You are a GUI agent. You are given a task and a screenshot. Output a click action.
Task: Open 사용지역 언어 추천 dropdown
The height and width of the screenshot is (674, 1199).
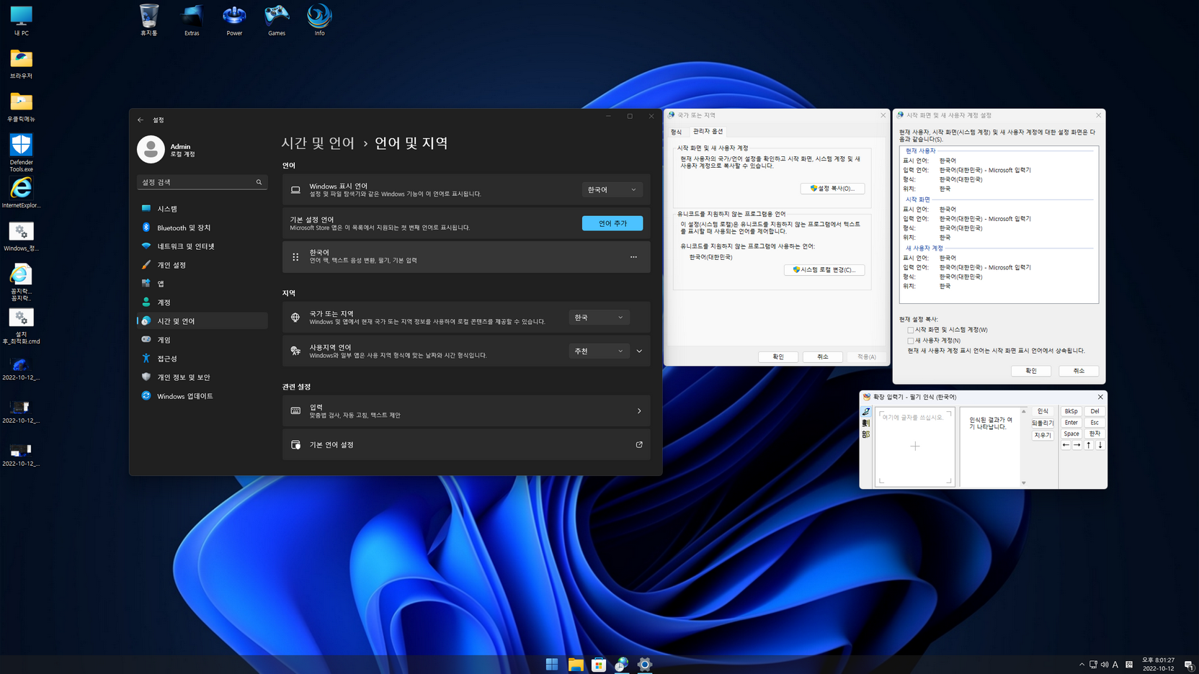click(x=599, y=351)
